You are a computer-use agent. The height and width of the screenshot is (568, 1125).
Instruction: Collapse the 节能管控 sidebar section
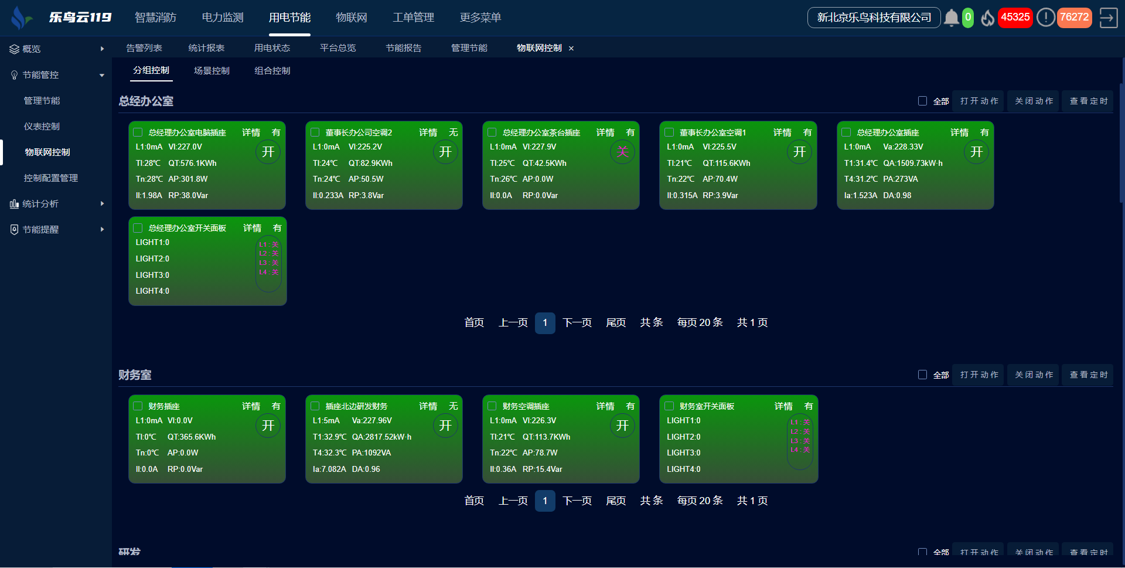pos(102,75)
